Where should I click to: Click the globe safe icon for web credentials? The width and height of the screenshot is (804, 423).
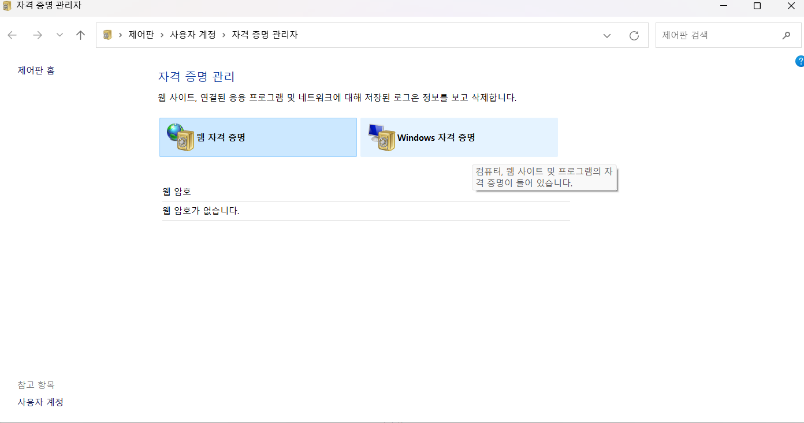(x=180, y=137)
